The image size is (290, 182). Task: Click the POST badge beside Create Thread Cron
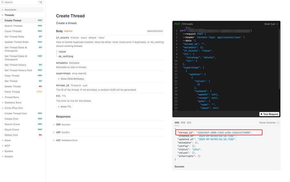[x=40, y=113]
